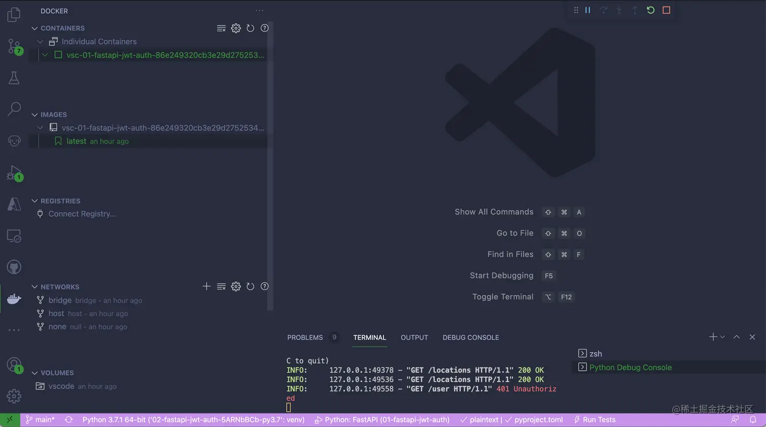766x427 pixels.
Task: Stop the debug session
Action: pyautogui.click(x=666, y=10)
